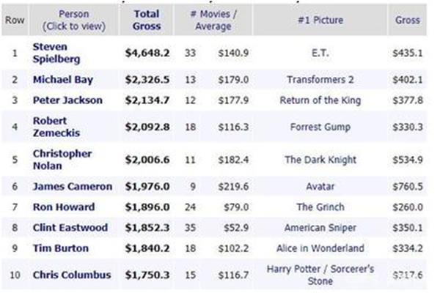440x293 pixels.
Task: Open Christopher Nolan's director page
Action: tap(62, 160)
